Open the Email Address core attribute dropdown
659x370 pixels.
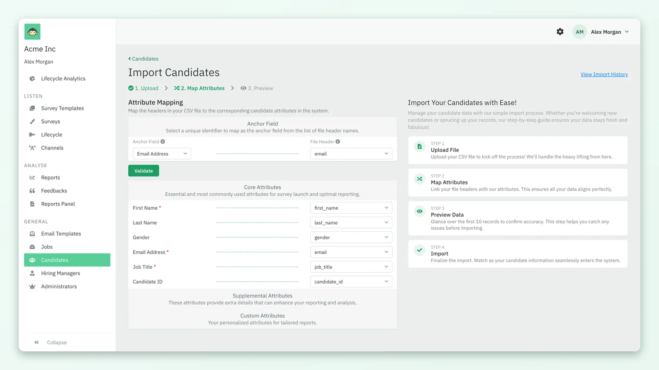(x=351, y=252)
